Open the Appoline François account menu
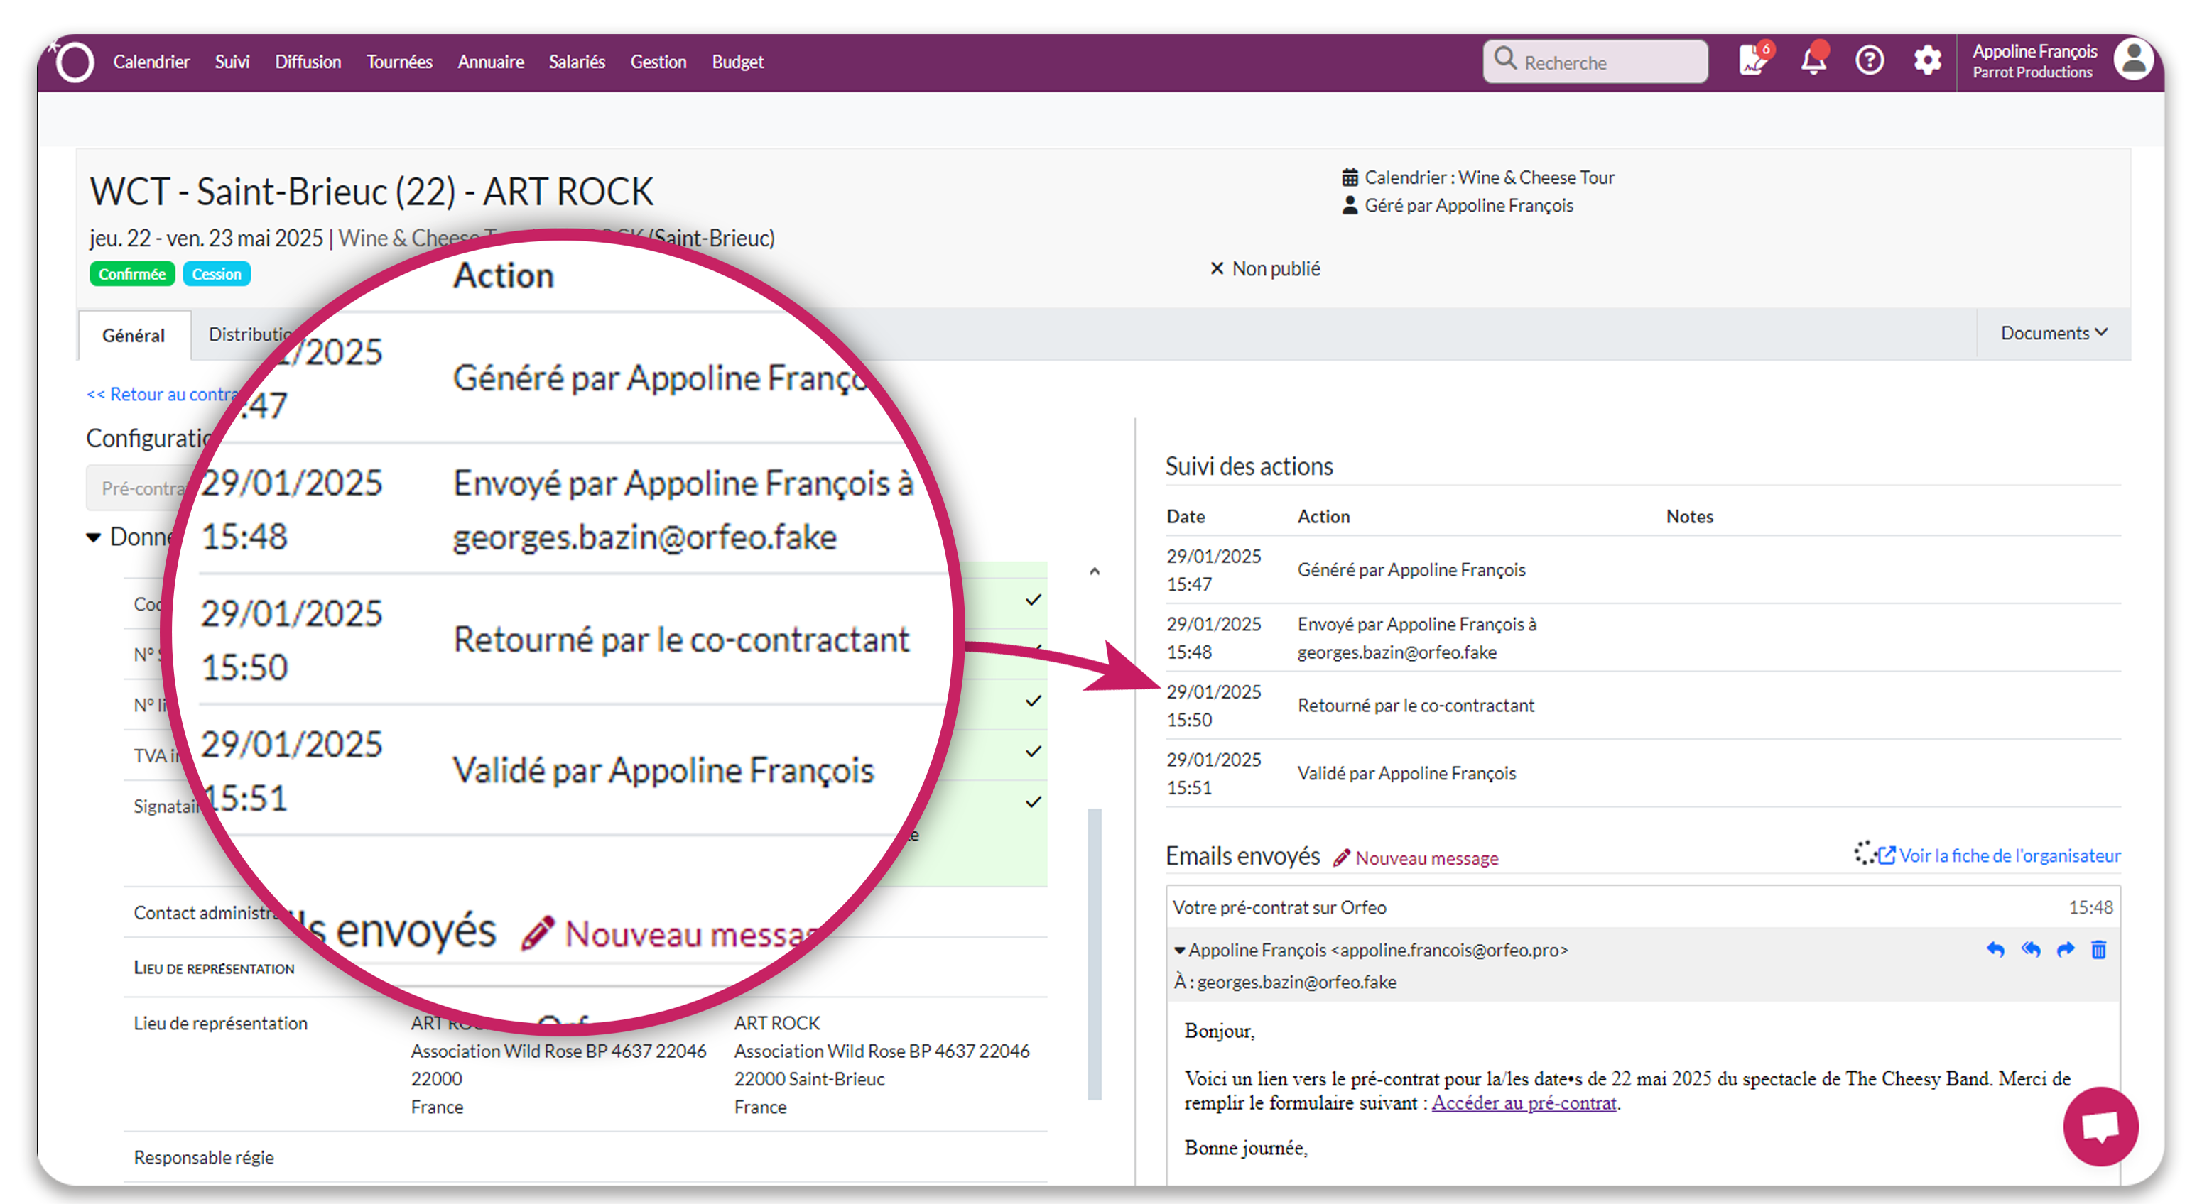This screenshot has height=1204, width=2202. 2034,60
